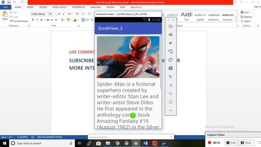
Task: Toggle Superscript formatting
Action: click(56, 20)
